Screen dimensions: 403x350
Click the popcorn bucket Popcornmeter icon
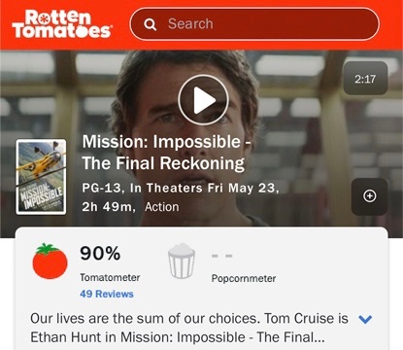[182, 262]
